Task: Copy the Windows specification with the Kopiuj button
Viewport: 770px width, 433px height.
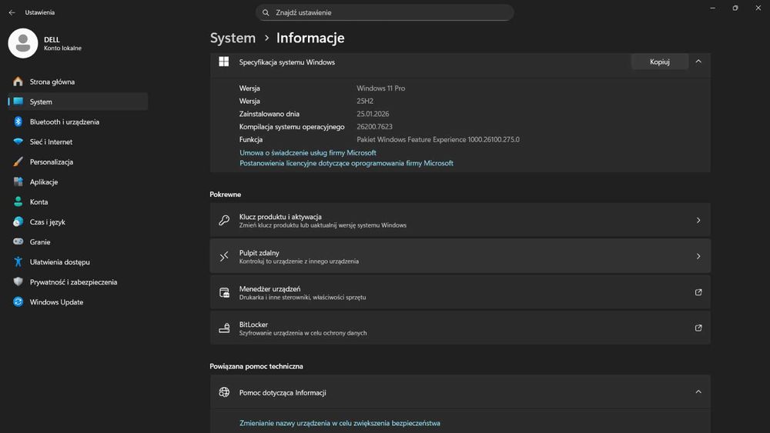Action: [660, 62]
